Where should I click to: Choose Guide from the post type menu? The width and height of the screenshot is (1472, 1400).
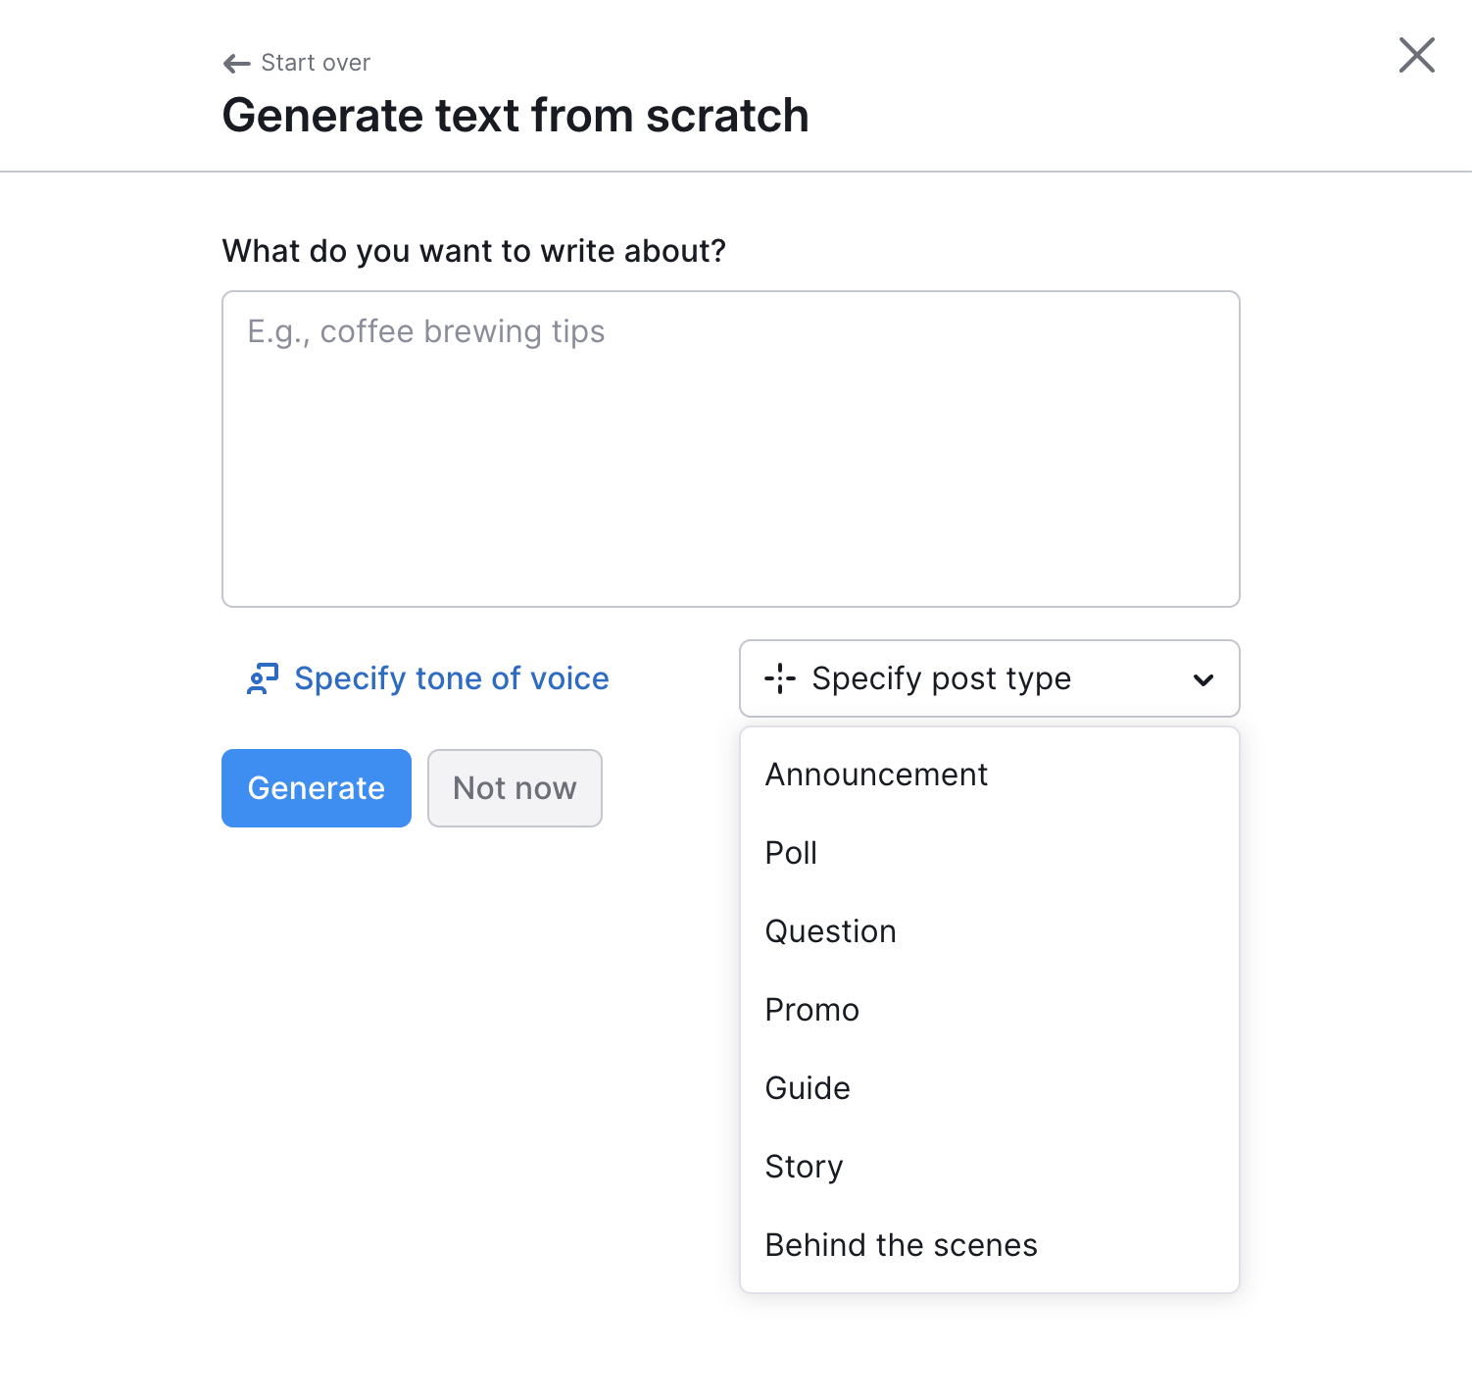[x=807, y=1088]
